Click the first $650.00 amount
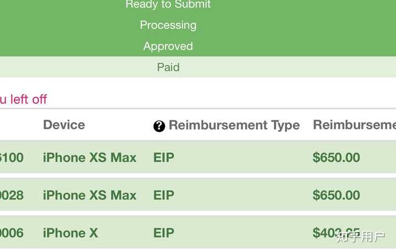 pos(336,158)
